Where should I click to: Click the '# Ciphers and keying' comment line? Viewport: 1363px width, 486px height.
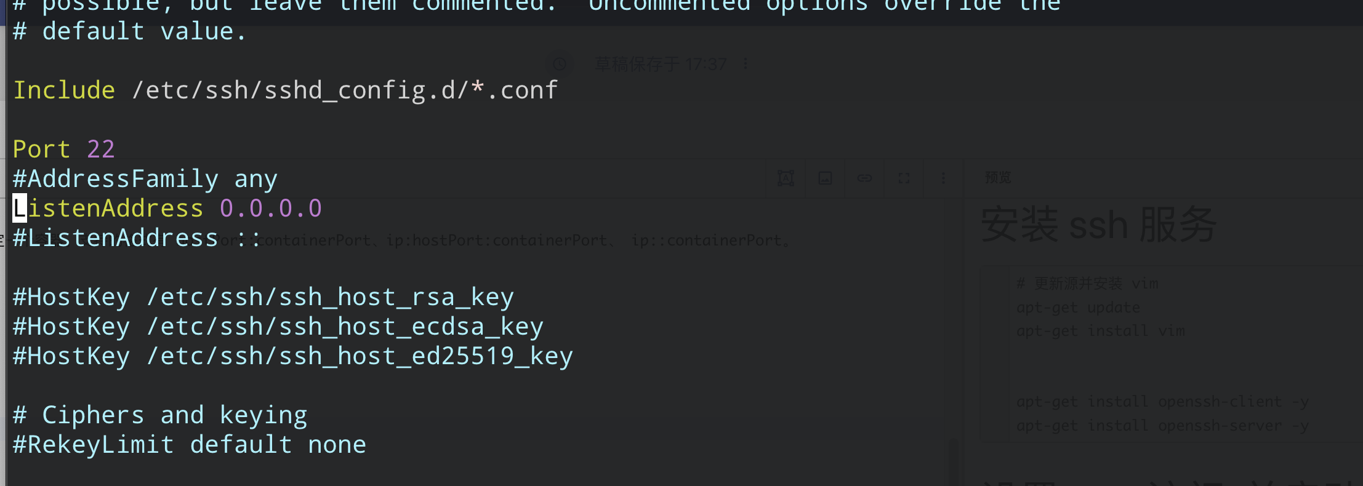coord(160,415)
